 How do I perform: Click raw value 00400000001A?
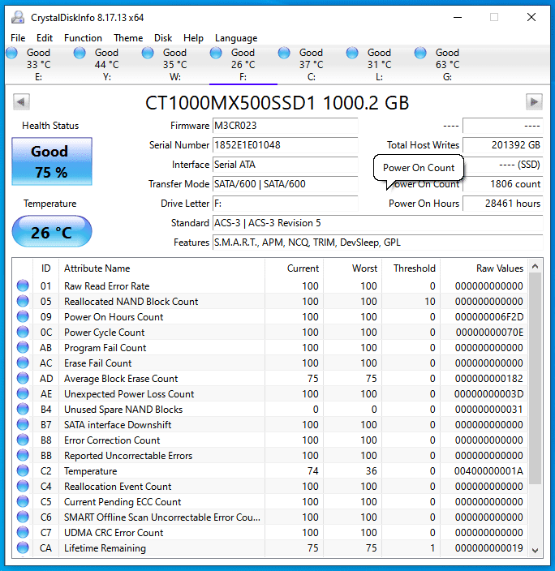[x=488, y=471]
